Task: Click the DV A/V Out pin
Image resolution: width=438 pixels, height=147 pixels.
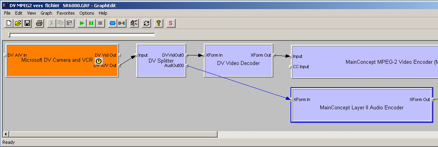Action: click(120, 65)
